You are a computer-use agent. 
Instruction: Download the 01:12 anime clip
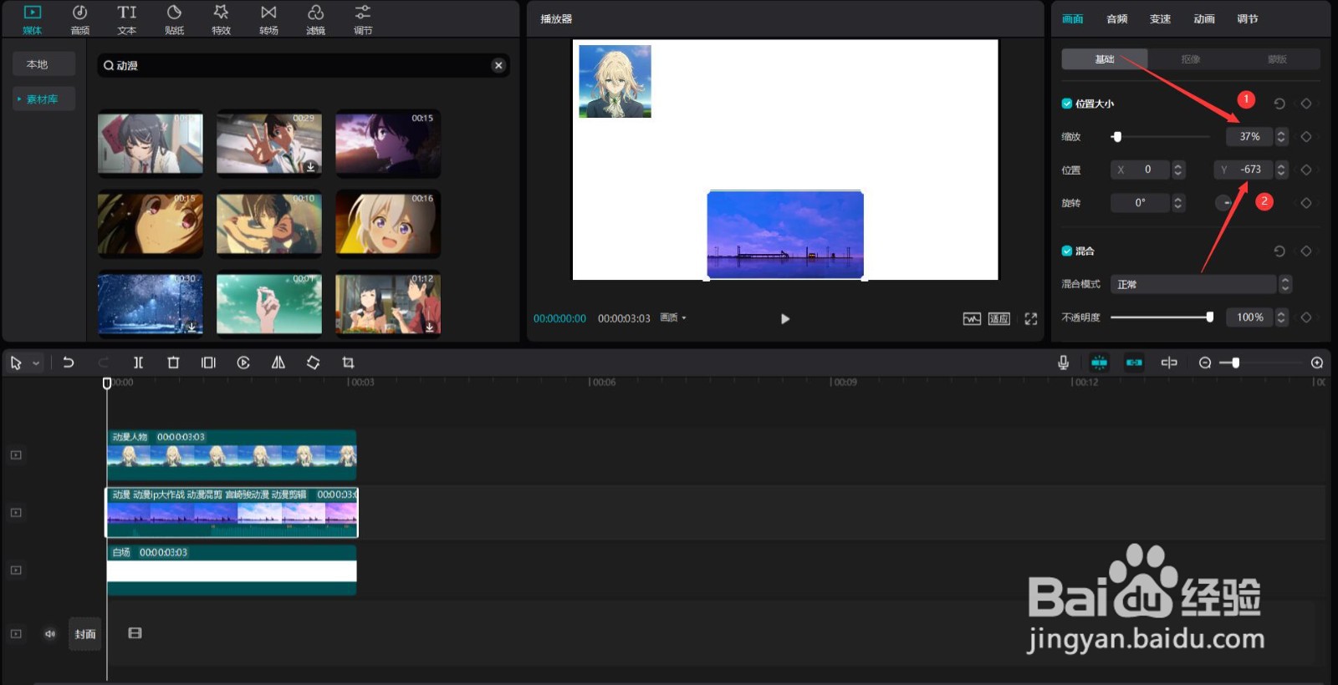click(429, 327)
